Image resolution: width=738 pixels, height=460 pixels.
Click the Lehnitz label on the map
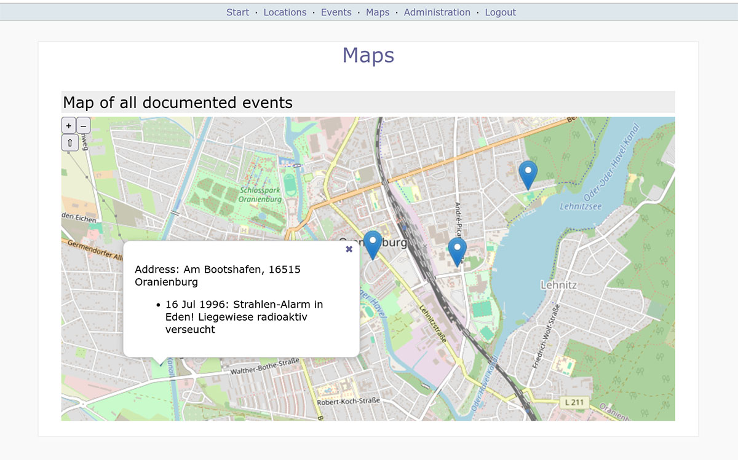click(558, 285)
